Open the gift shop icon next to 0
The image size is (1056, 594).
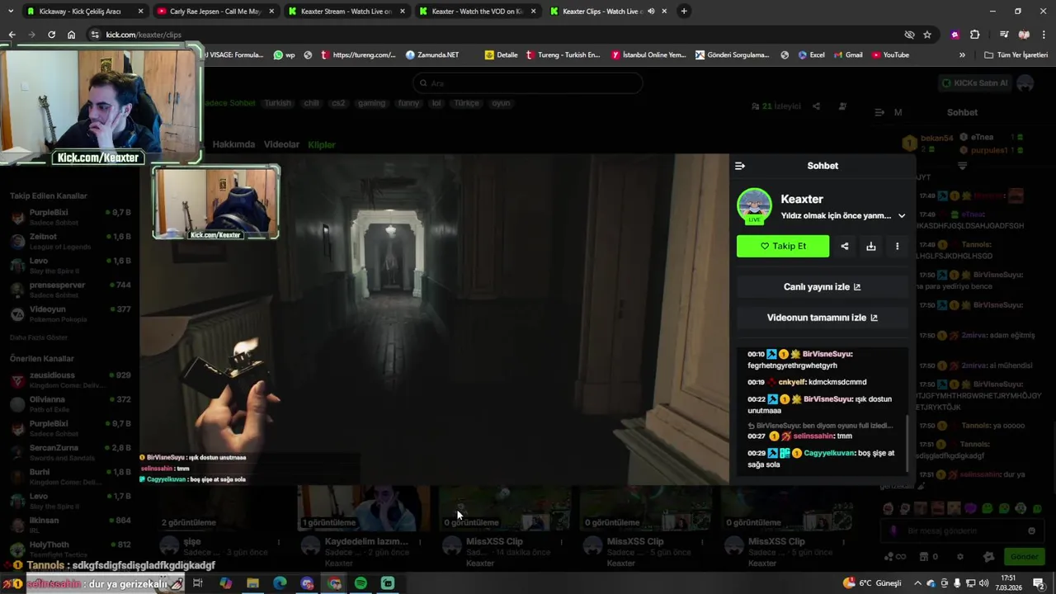tap(924, 557)
